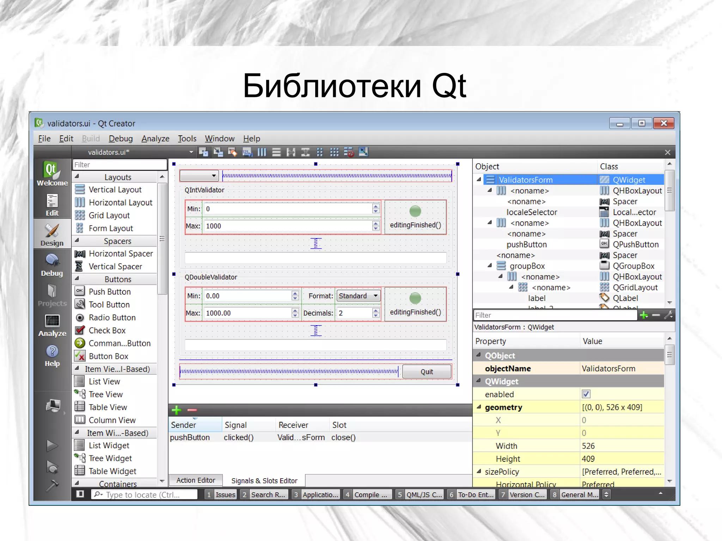Open Version Control output pane

point(523,494)
